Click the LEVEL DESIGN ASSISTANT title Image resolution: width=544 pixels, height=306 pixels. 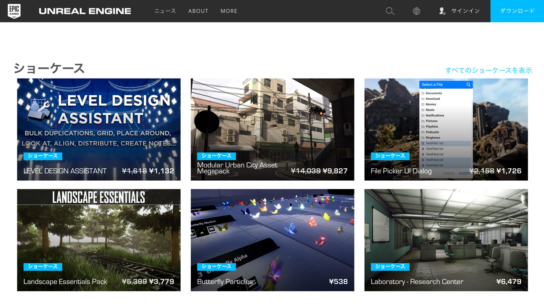(x=65, y=171)
